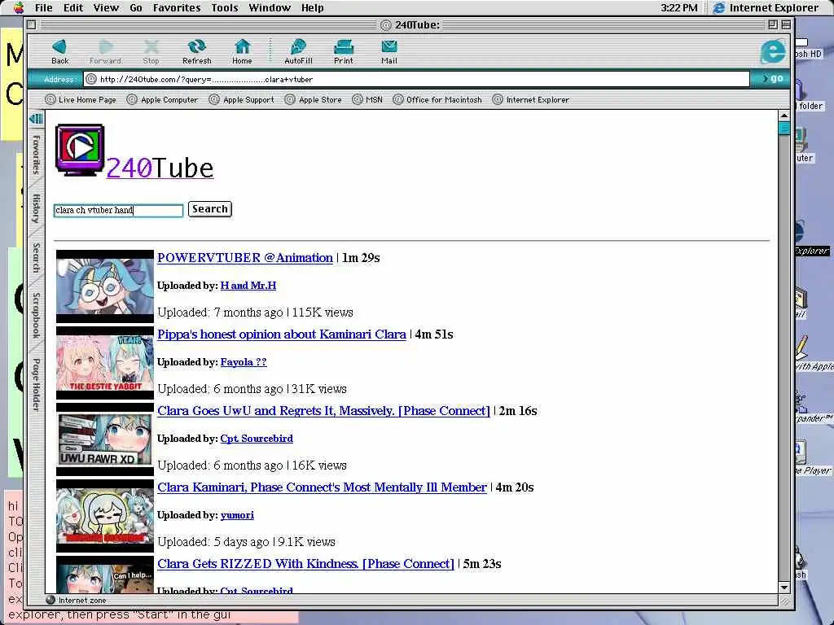Image resolution: width=834 pixels, height=625 pixels.
Task: Open Cpt. Sourcebird link under Clara Goes UwU
Action: tap(257, 439)
